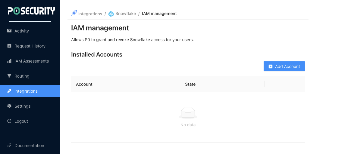Click the Routing funnel icon
The image size is (354, 154).
click(9, 76)
